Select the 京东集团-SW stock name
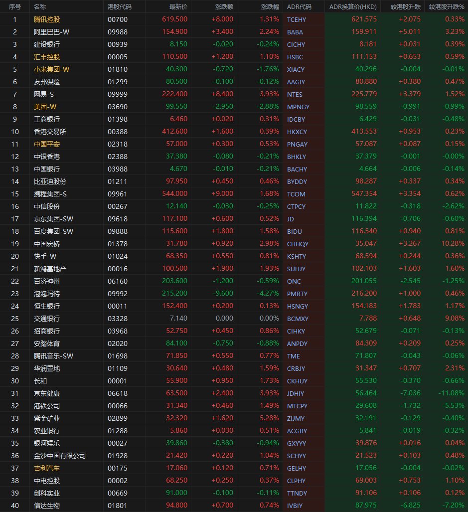The image size is (468, 512). point(53,219)
